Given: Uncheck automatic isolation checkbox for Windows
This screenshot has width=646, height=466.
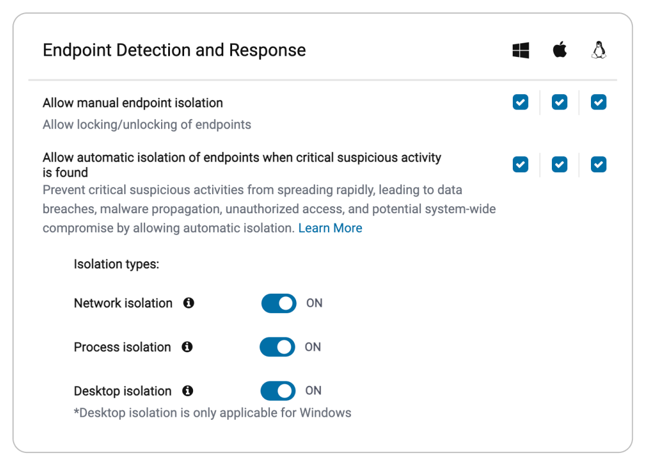Looking at the screenshot, I should coord(520,165).
